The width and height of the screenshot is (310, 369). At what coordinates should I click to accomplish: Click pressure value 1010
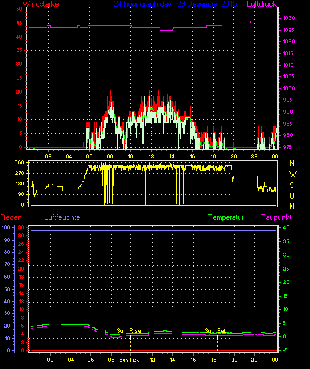click(288, 65)
